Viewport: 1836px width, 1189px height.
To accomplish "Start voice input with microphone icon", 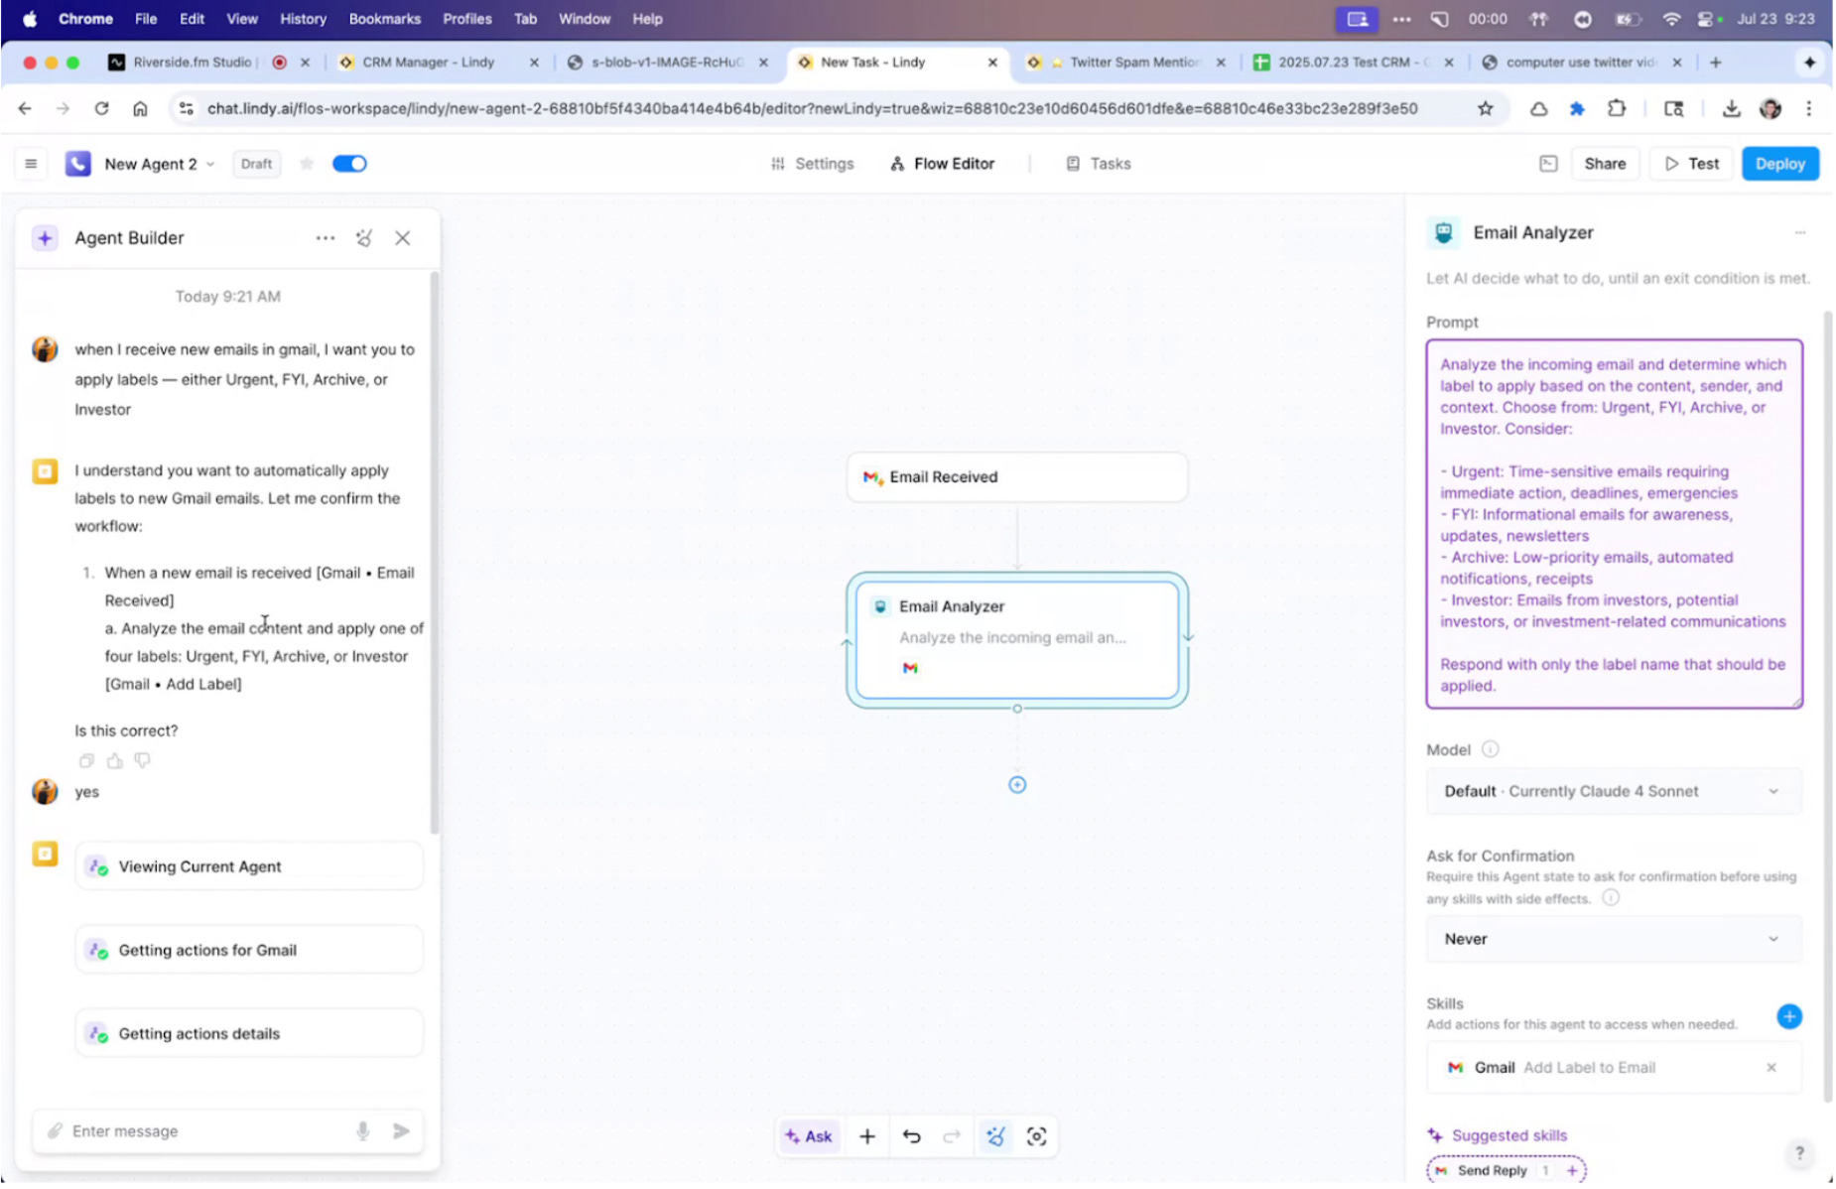I will pos(363,1132).
